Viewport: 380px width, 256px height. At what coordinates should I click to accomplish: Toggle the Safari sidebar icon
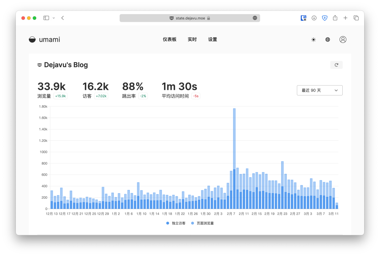tap(46, 18)
